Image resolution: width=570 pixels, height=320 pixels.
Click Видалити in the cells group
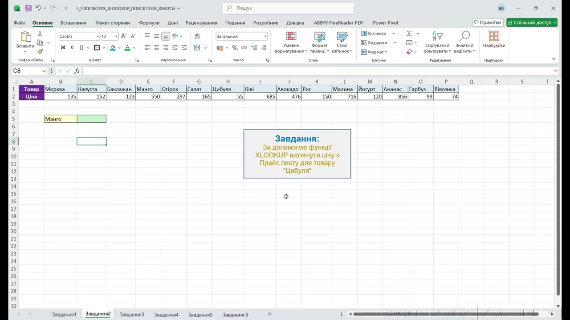click(x=374, y=43)
